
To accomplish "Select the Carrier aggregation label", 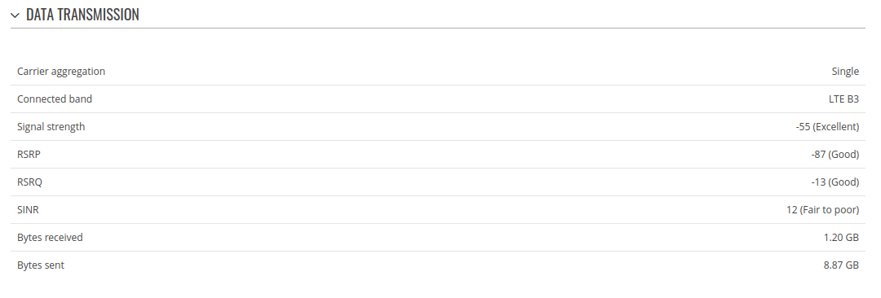I will coord(61,72).
